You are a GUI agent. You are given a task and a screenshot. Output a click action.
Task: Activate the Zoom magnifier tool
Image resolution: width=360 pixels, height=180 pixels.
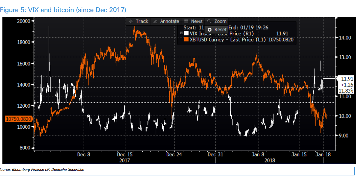[209, 21]
